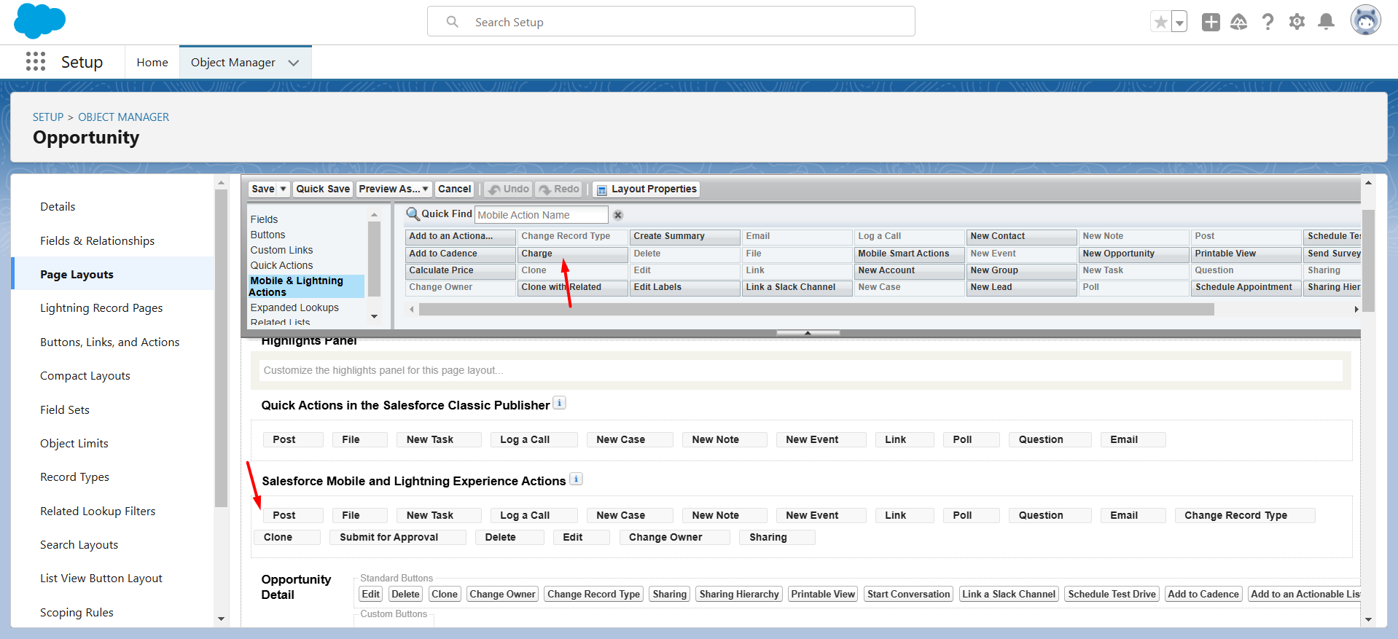Click the Quick Save button

click(x=323, y=189)
